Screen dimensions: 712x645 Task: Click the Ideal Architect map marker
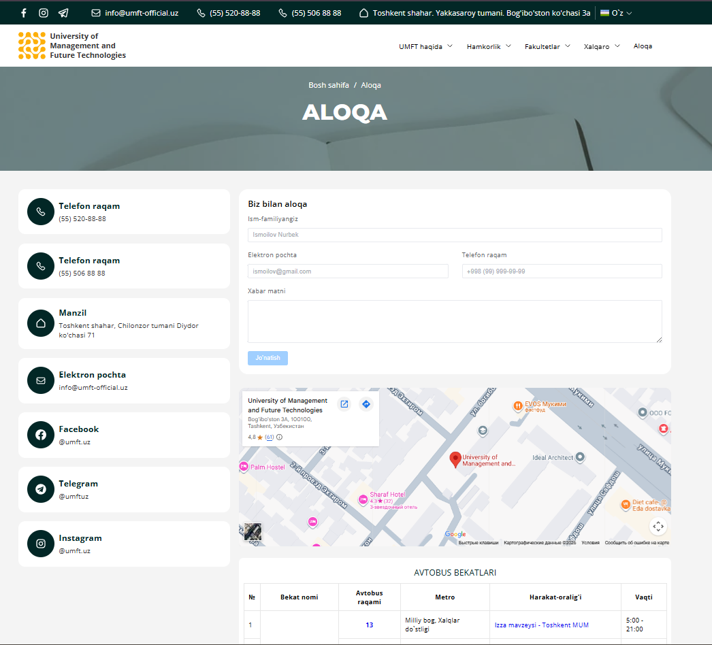pos(580,457)
